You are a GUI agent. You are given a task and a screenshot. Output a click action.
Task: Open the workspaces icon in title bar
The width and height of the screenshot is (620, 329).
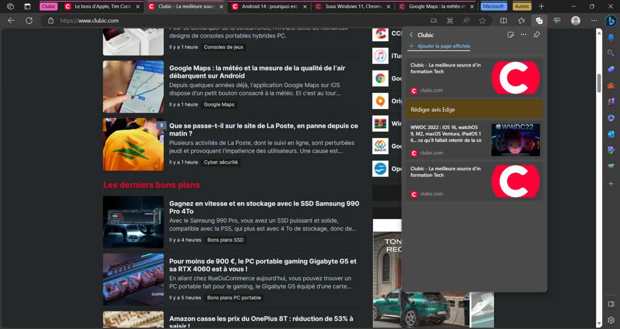coord(10,7)
